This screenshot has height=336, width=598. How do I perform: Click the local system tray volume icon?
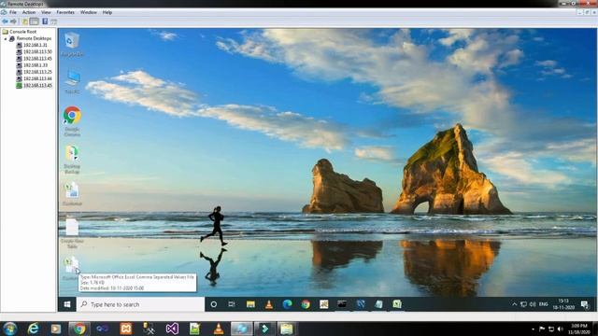pos(560,329)
